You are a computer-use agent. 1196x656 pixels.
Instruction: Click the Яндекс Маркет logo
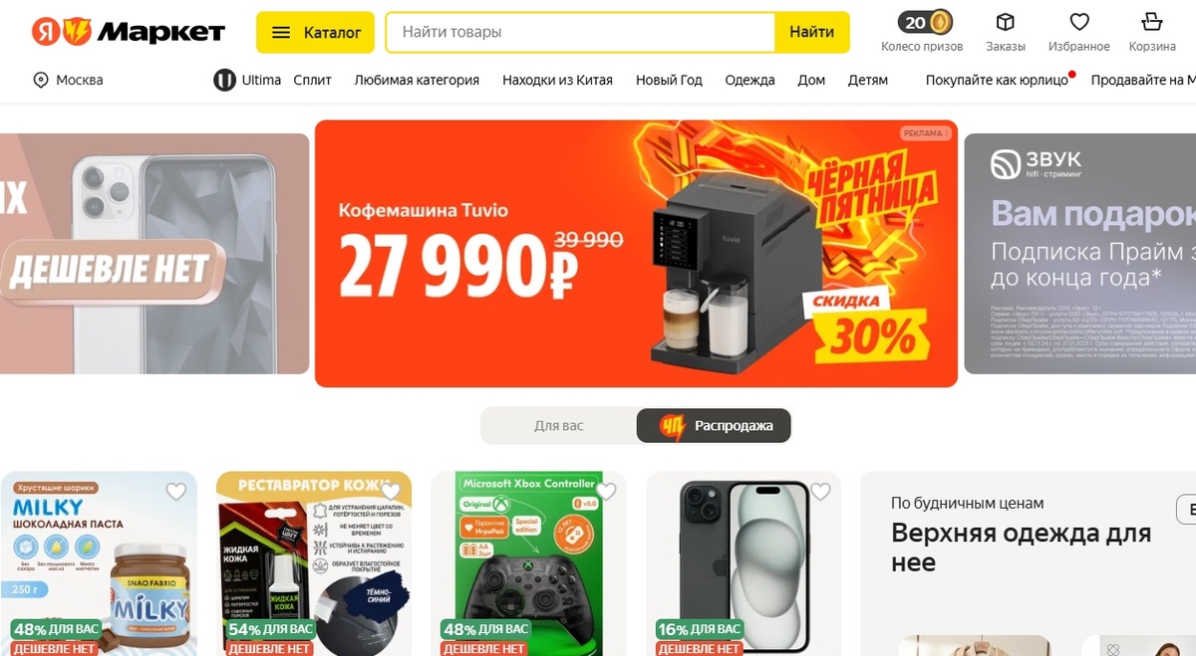pos(129,32)
